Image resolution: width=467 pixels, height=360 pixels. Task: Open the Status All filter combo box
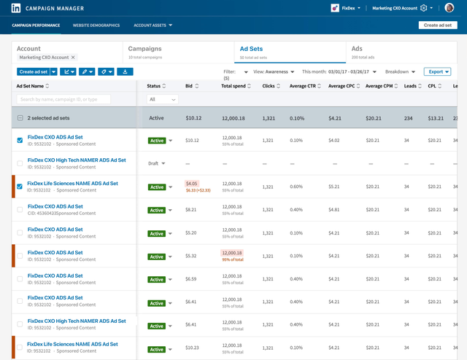click(162, 99)
